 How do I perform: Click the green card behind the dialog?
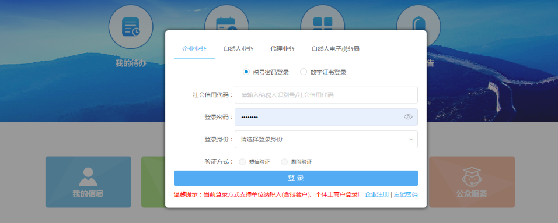[x=154, y=182]
